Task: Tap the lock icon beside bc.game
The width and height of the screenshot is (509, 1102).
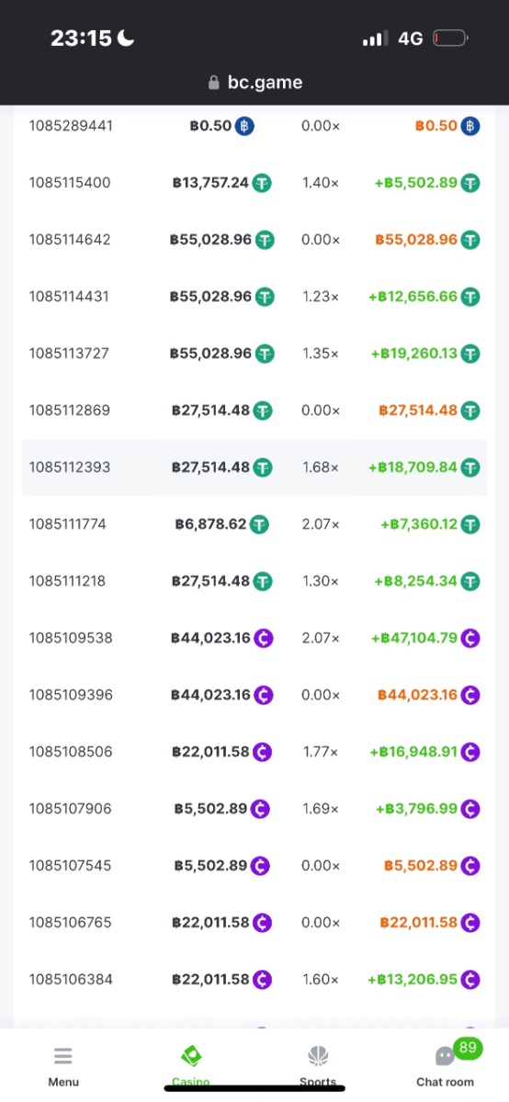Action: click(x=216, y=83)
